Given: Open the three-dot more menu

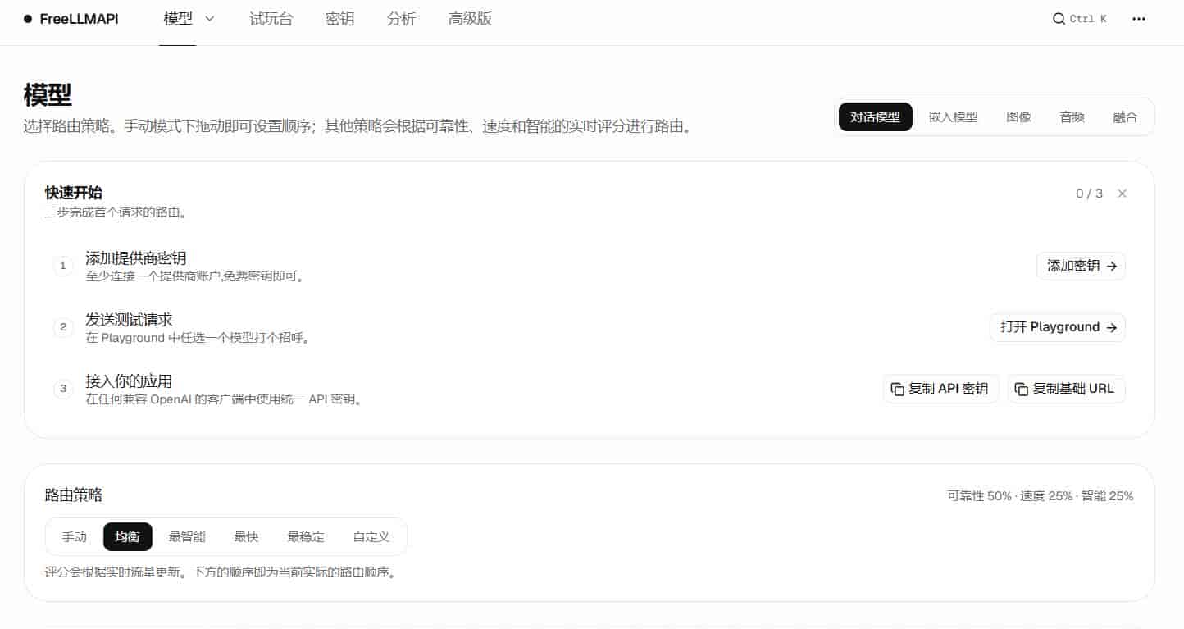Looking at the screenshot, I should [x=1139, y=19].
